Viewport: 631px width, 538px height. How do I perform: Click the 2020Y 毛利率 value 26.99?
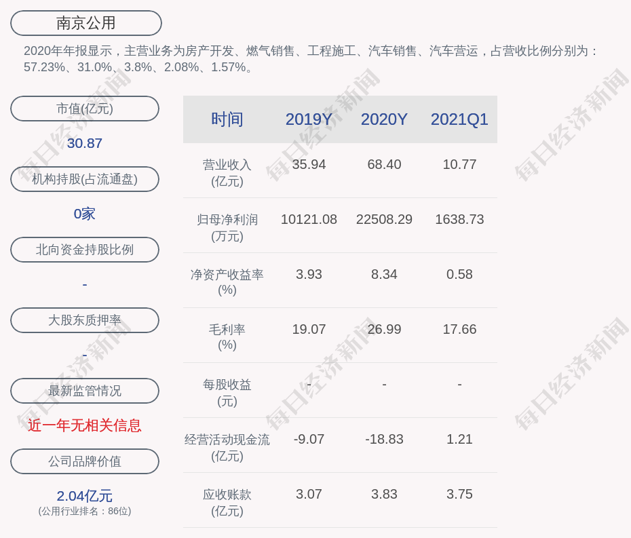pos(384,329)
